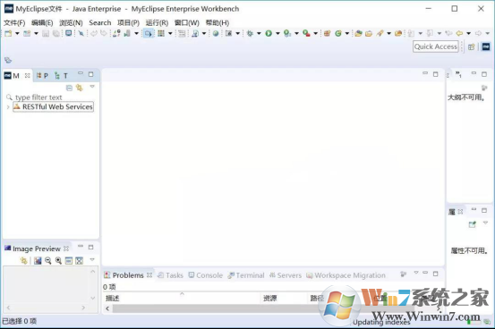This screenshot has height=329, width=495.
Task: Click the New wizard toolbar icon
Action: tap(8, 33)
